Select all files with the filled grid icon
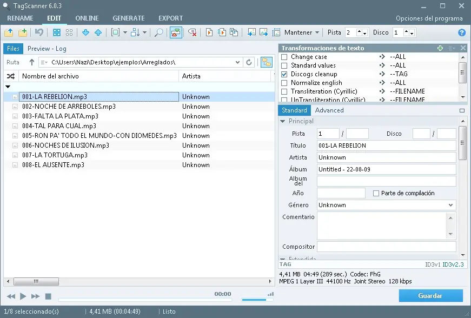471x318 pixels. 56,32
